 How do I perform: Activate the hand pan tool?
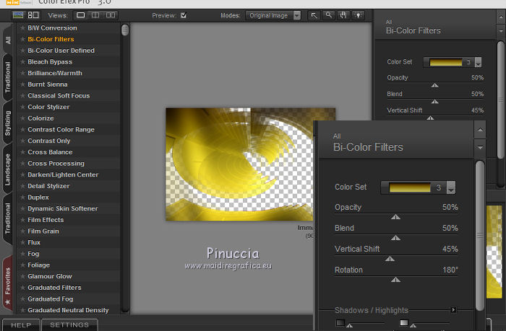tap(343, 15)
